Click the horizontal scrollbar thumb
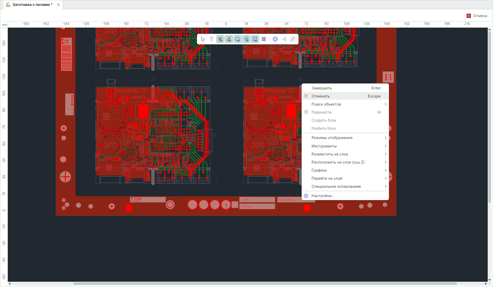Viewport: 493px width, 287px height. click(x=265, y=284)
